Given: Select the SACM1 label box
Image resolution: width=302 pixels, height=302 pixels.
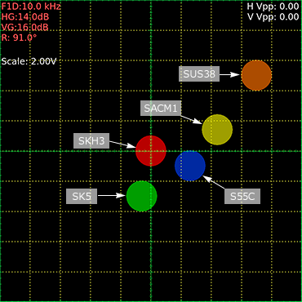Looking at the screenshot, I should point(161,109).
